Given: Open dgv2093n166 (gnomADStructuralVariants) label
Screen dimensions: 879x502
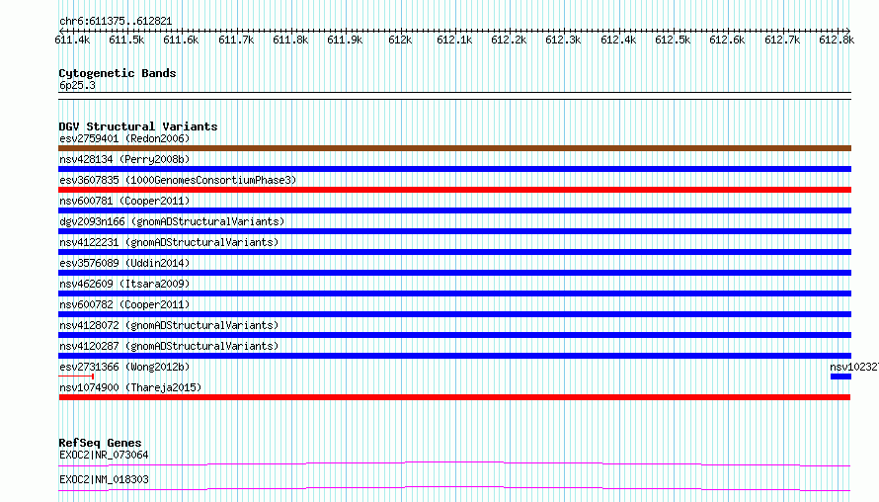Looking at the screenshot, I should (x=172, y=221).
